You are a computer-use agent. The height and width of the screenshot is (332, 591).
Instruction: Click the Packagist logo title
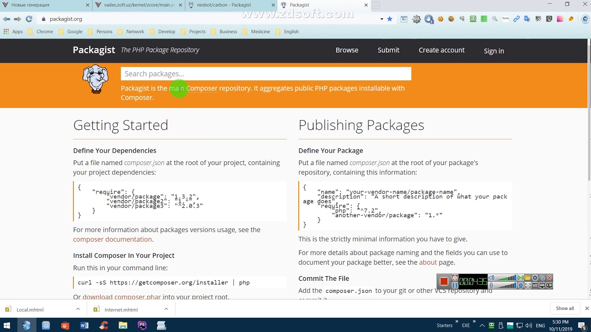94,50
